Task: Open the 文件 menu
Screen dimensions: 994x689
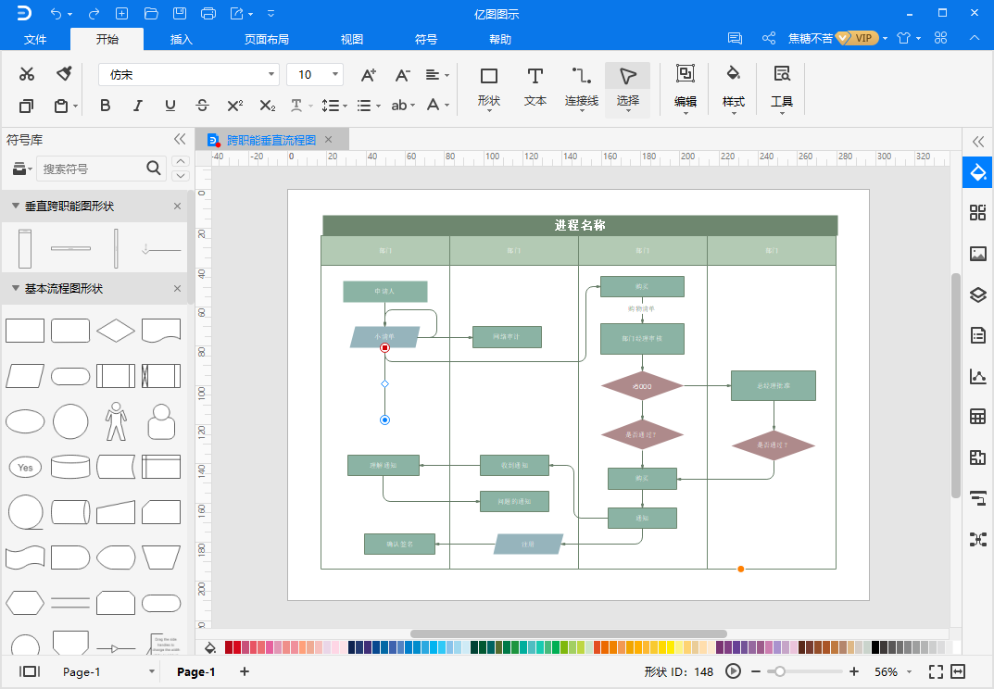Action: (x=35, y=39)
